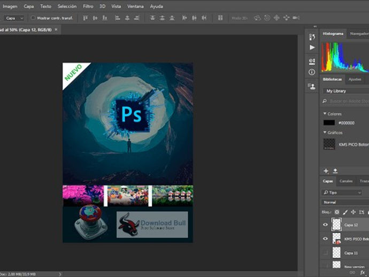
Task: Open the History panel icon
Action: pyautogui.click(x=312, y=37)
